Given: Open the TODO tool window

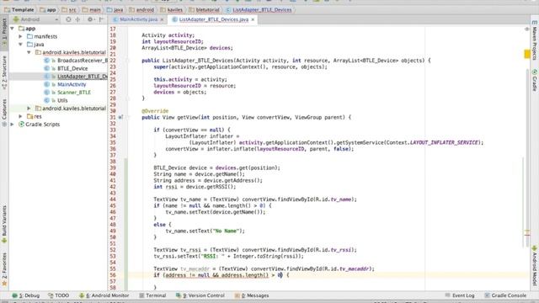Looking at the screenshot, I should (58, 295).
